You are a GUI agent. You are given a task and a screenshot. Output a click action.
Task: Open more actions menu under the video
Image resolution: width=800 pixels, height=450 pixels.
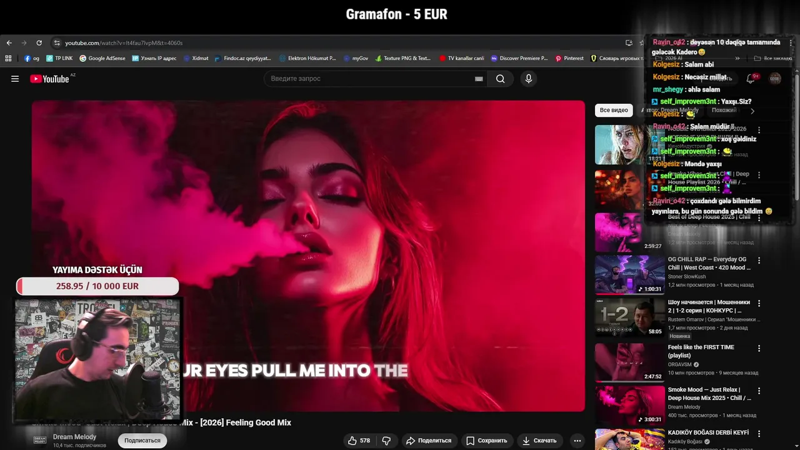point(577,441)
